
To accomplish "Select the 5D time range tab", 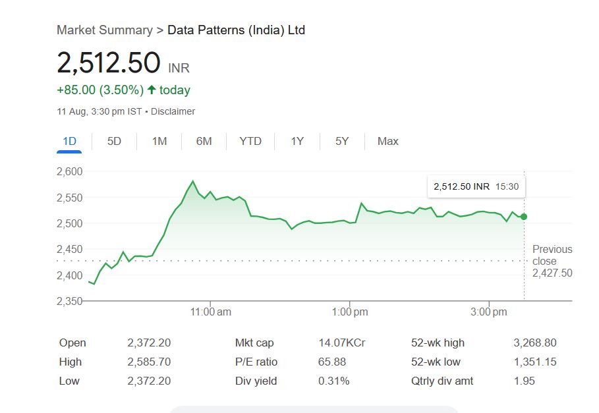I will point(114,141).
